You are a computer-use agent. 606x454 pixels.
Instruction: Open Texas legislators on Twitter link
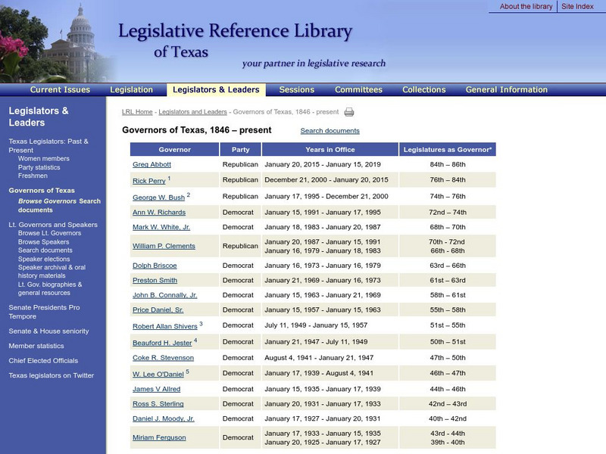pos(52,375)
